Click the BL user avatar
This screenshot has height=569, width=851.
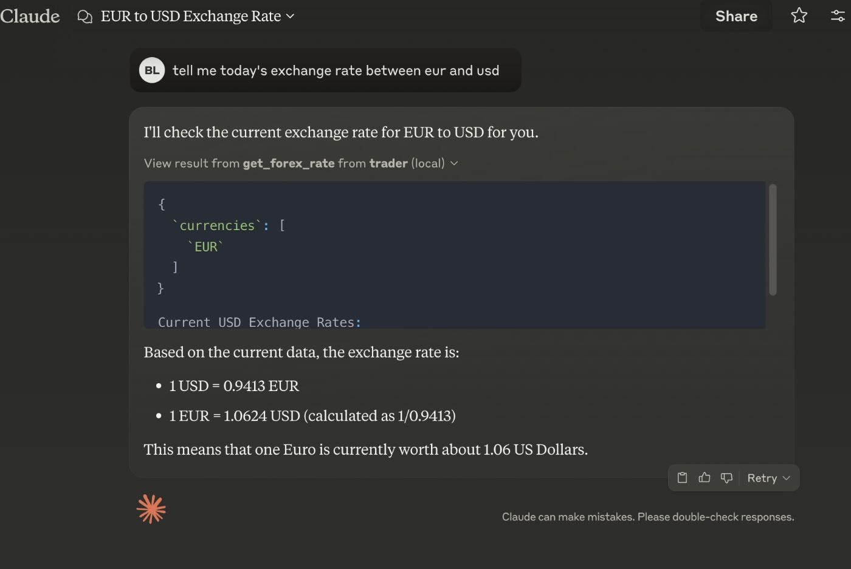point(152,70)
